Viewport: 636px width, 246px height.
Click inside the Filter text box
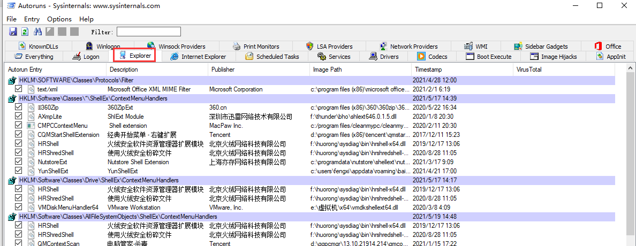click(x=149, y=32)
